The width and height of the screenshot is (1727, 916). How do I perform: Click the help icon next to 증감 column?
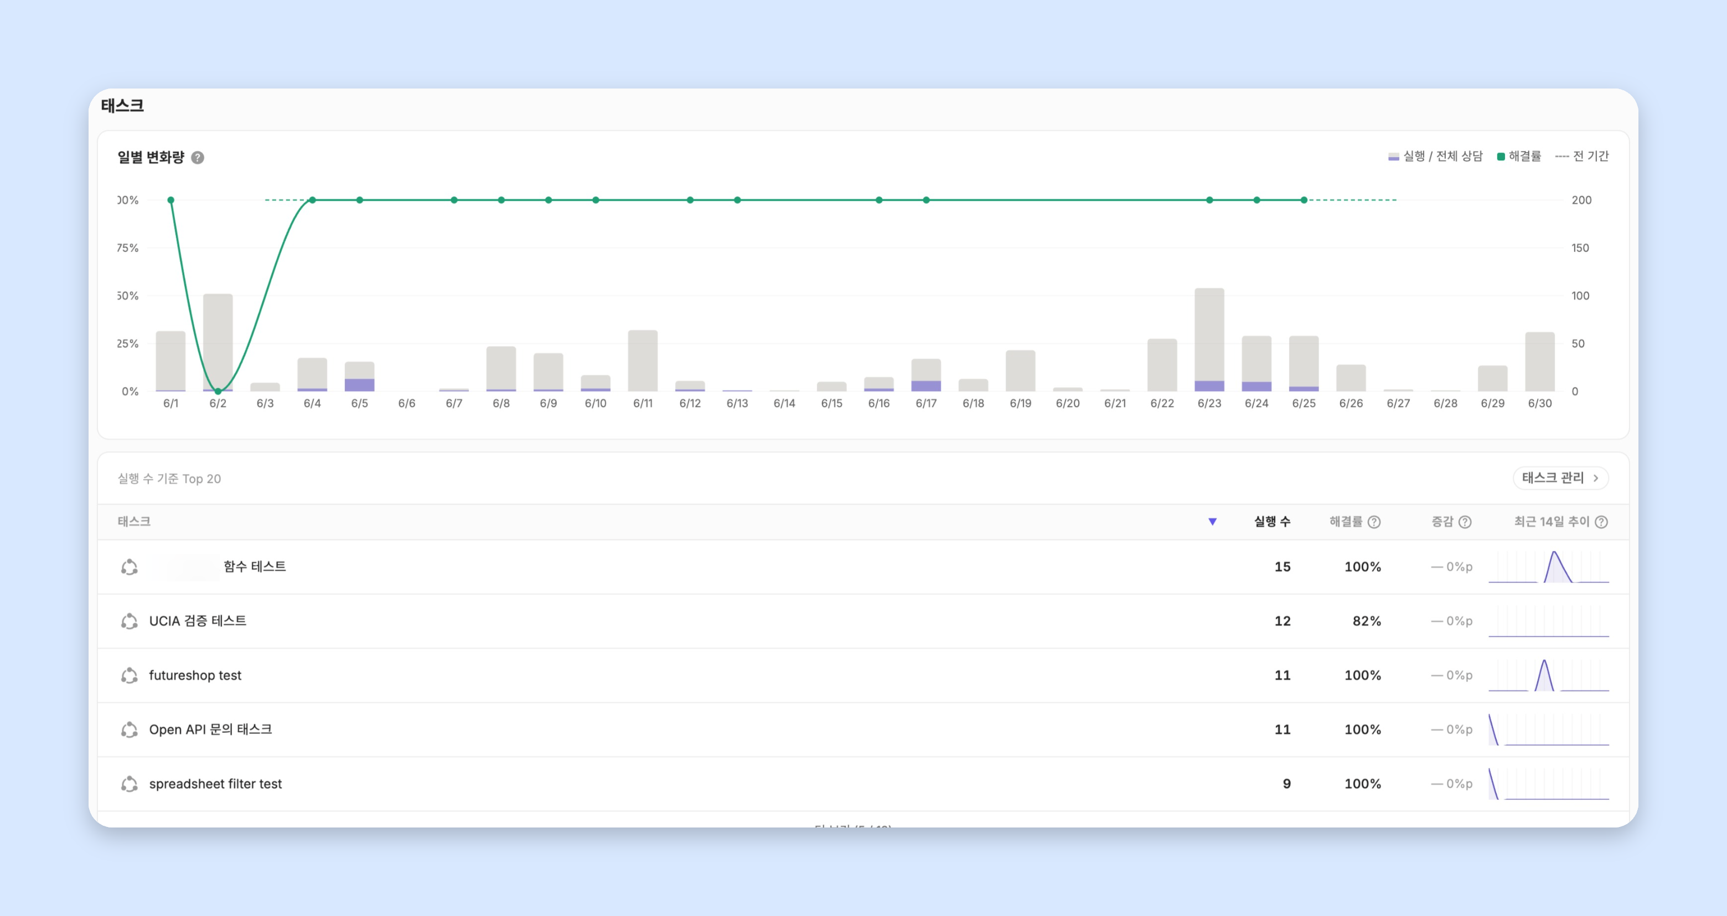(x=1465, y=522)
